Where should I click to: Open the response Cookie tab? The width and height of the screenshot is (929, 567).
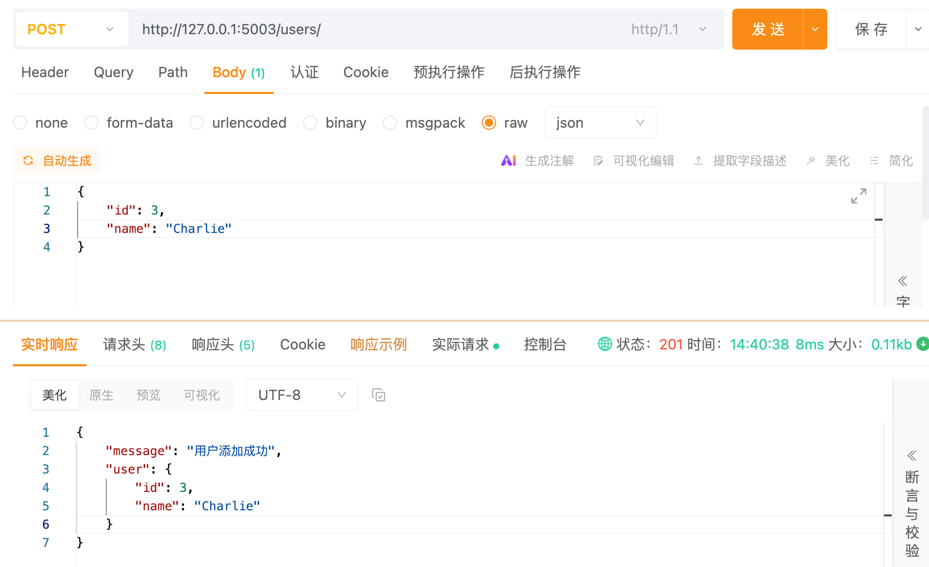tap(303, 344)
